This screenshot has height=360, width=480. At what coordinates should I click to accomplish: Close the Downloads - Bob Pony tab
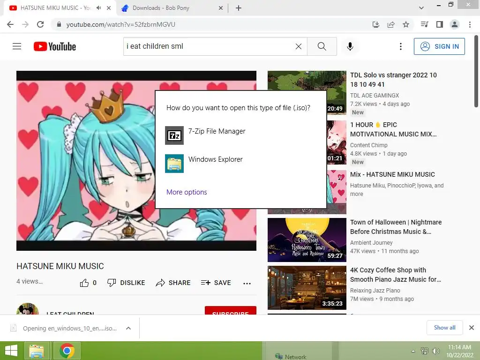(x=221, y=8)
